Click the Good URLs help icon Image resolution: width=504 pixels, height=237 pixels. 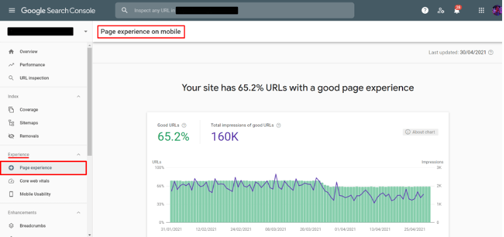[184, 125]
